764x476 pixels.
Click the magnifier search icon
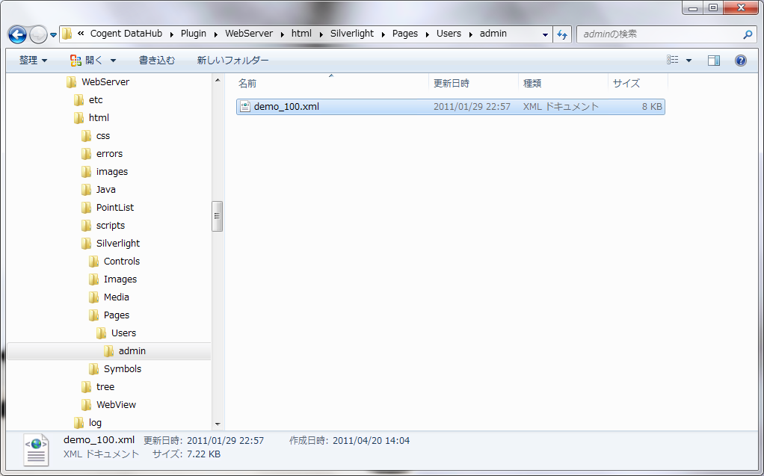(x=748, y=34)
